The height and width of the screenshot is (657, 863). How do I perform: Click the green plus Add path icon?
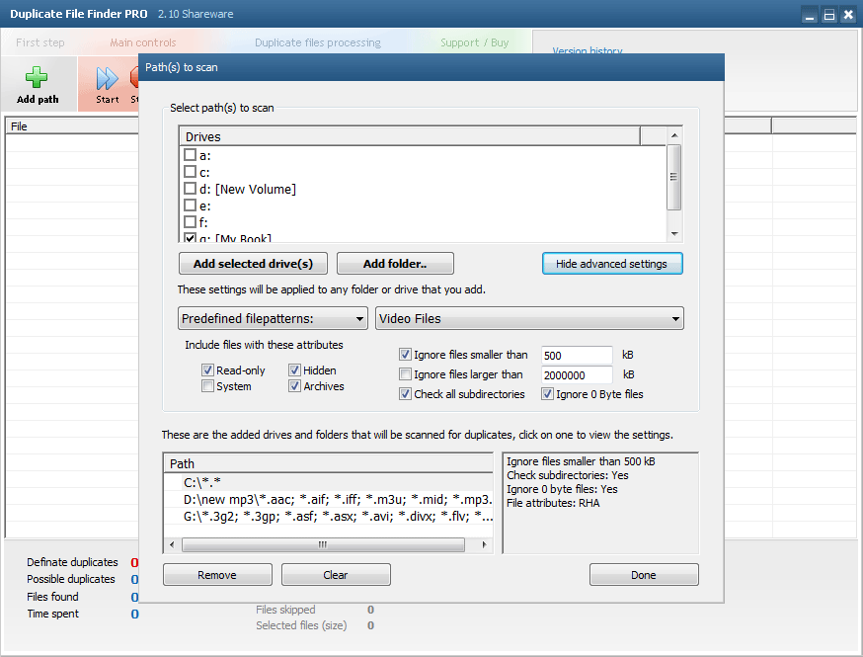(x=37, y=77)
